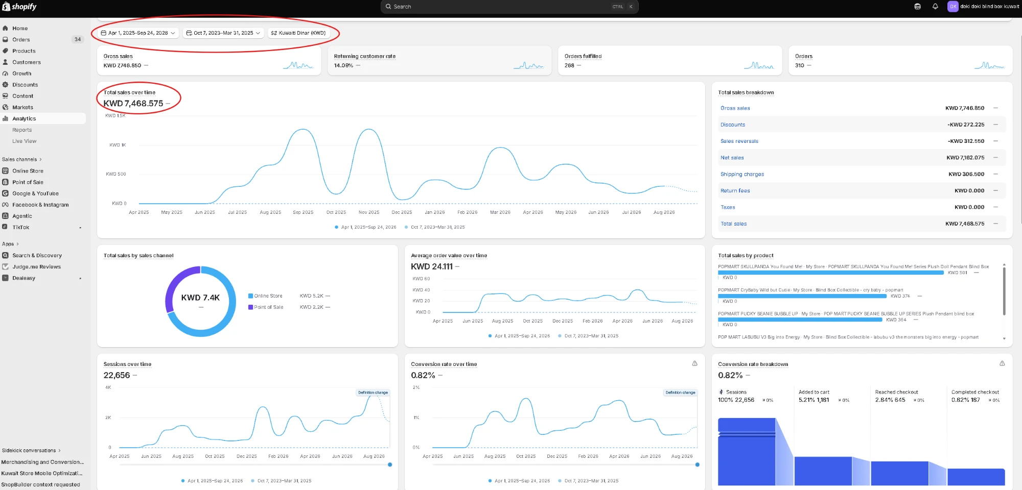Open doki doki blind box kuwait account menu

[983, 7]
